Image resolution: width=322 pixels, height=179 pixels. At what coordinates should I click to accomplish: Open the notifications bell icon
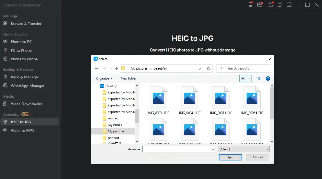271,5
